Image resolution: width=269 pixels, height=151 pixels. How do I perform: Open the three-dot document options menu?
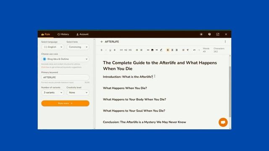click(225, 42)
